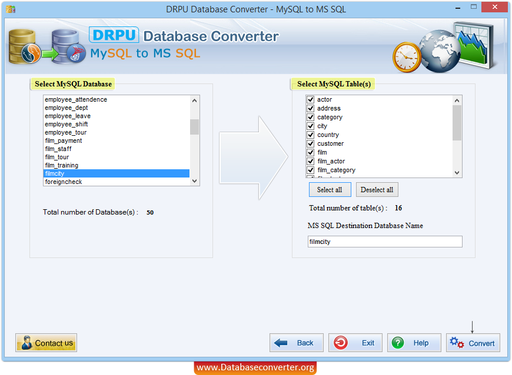Uncheck the customer table checkbox
Screen dimensions: 512x375
coord(311,143)
